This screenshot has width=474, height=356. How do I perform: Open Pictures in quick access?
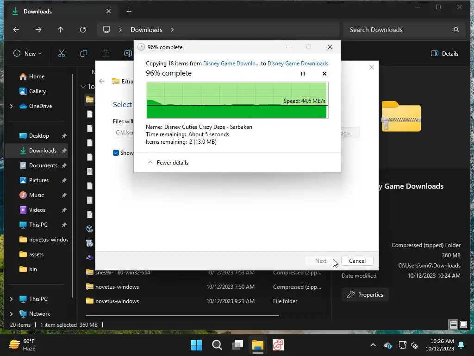(36, 180)
